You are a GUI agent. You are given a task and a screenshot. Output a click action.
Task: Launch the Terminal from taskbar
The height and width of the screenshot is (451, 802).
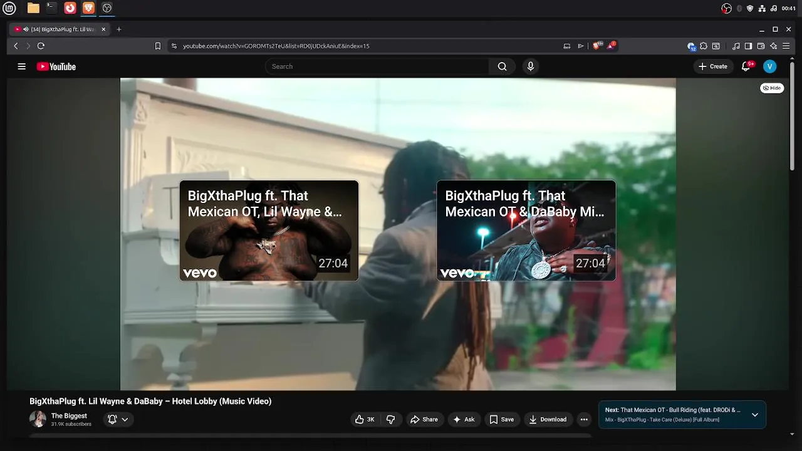pyautogui.click(x=51, y=8)
